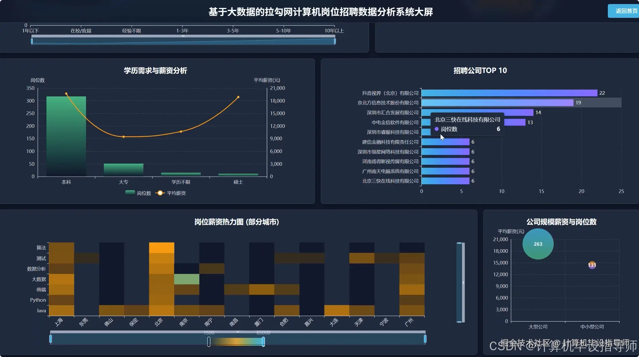639x357 pixels.
Task: Click the left handle of the heatmap zoom bar
Action: coord(51,339)
